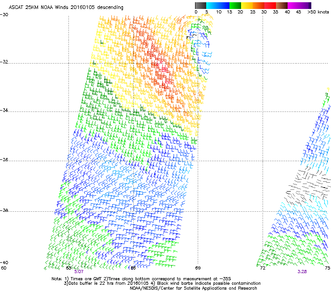Viewport: 331px width, 291px height.
Task: Click the blue 10-15 knots color swatch
Action: pos(224,5)
